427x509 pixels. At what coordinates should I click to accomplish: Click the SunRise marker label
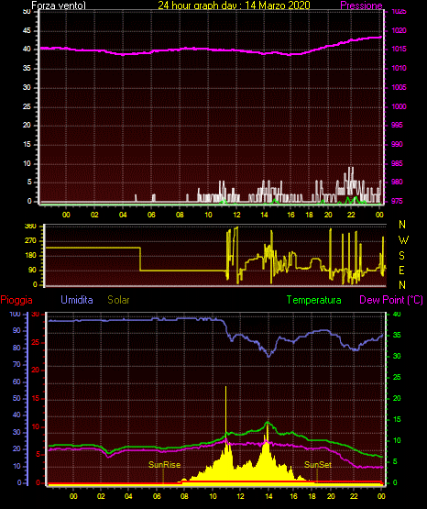pos(164,465)
